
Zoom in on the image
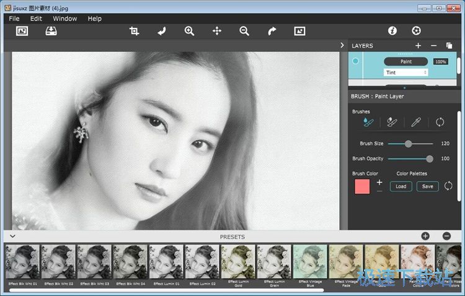pos(189,31)
